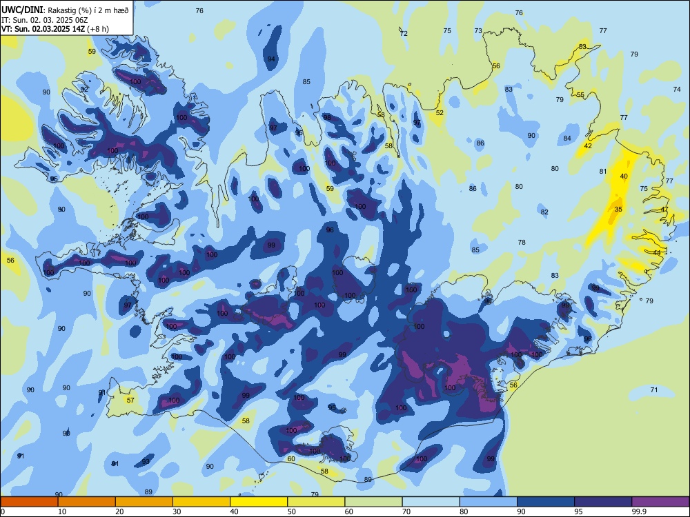
Task: Pick the indigo 95–99.9 scale segment
Action: tap(603, 502)
